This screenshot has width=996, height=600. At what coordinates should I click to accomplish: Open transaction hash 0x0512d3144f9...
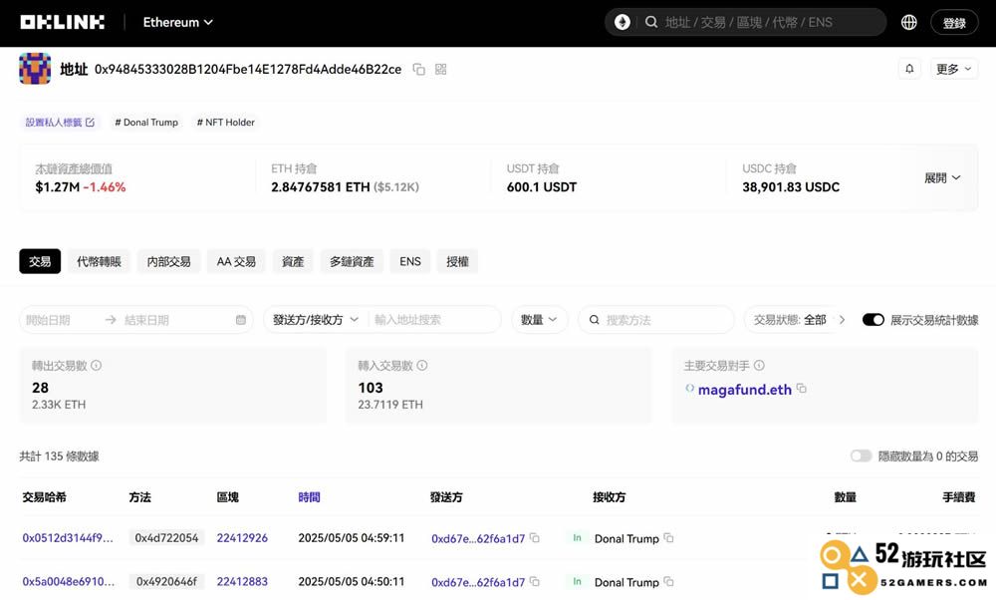(x=68, y=538)
